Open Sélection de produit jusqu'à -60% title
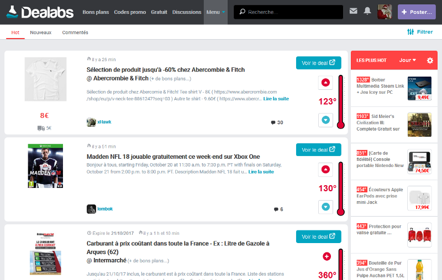 pyautogui.click(x=165, y=69)
